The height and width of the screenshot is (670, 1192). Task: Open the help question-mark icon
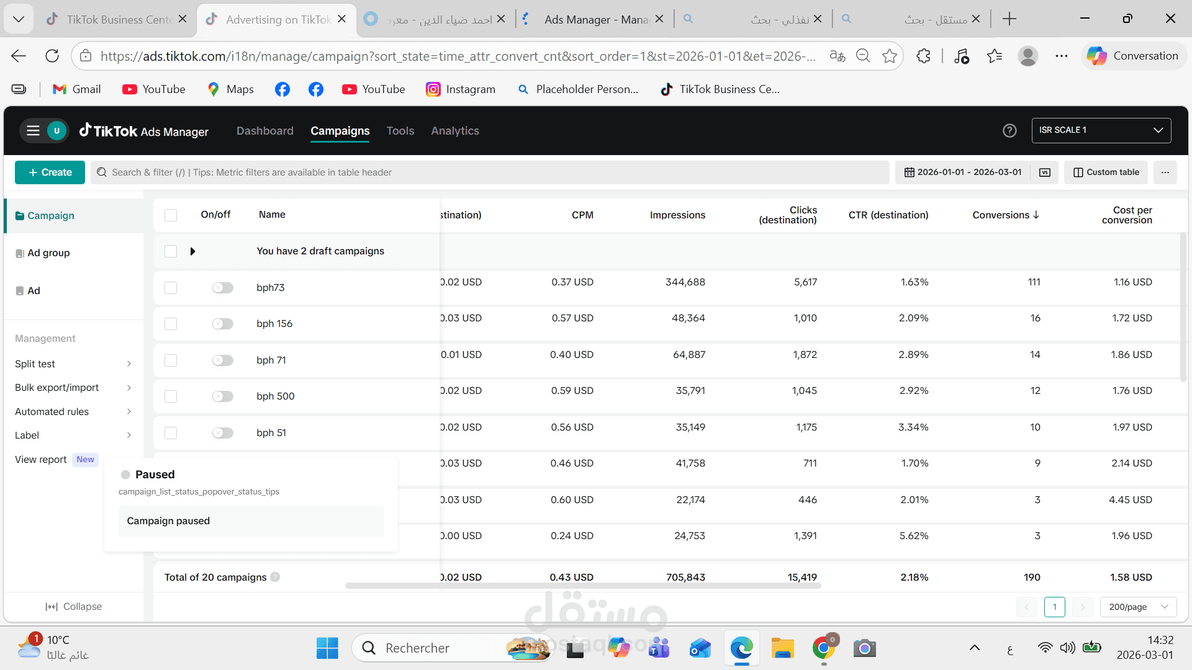coord(1009,130)
